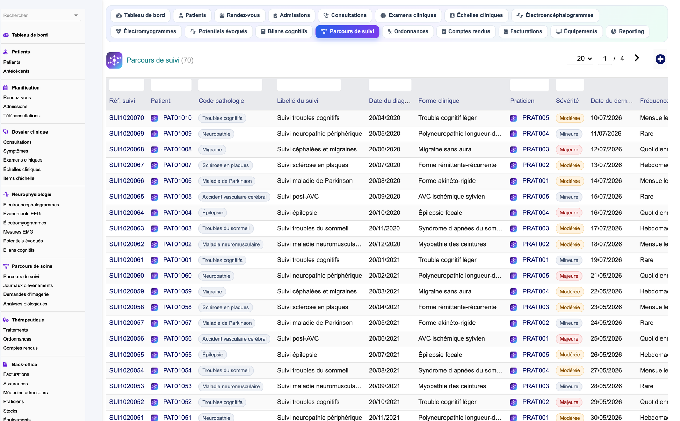This screenshot has width=680, height=421.
Task: Click the Code pathologie filter field
Action: coord(230,85)
